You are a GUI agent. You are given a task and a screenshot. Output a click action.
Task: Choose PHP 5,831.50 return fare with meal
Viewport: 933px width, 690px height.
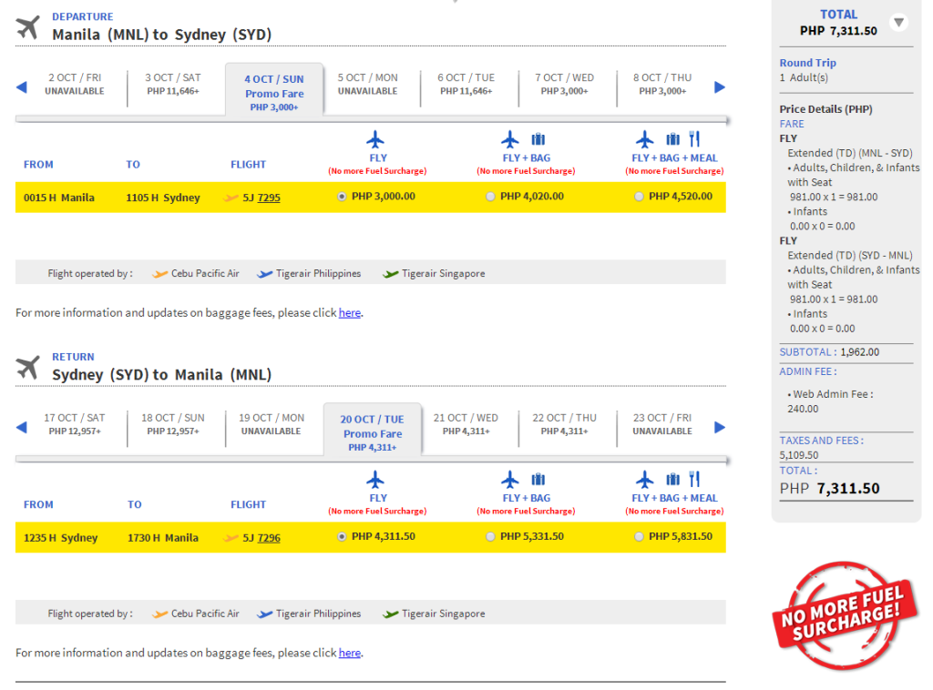[x=639, y=537]
